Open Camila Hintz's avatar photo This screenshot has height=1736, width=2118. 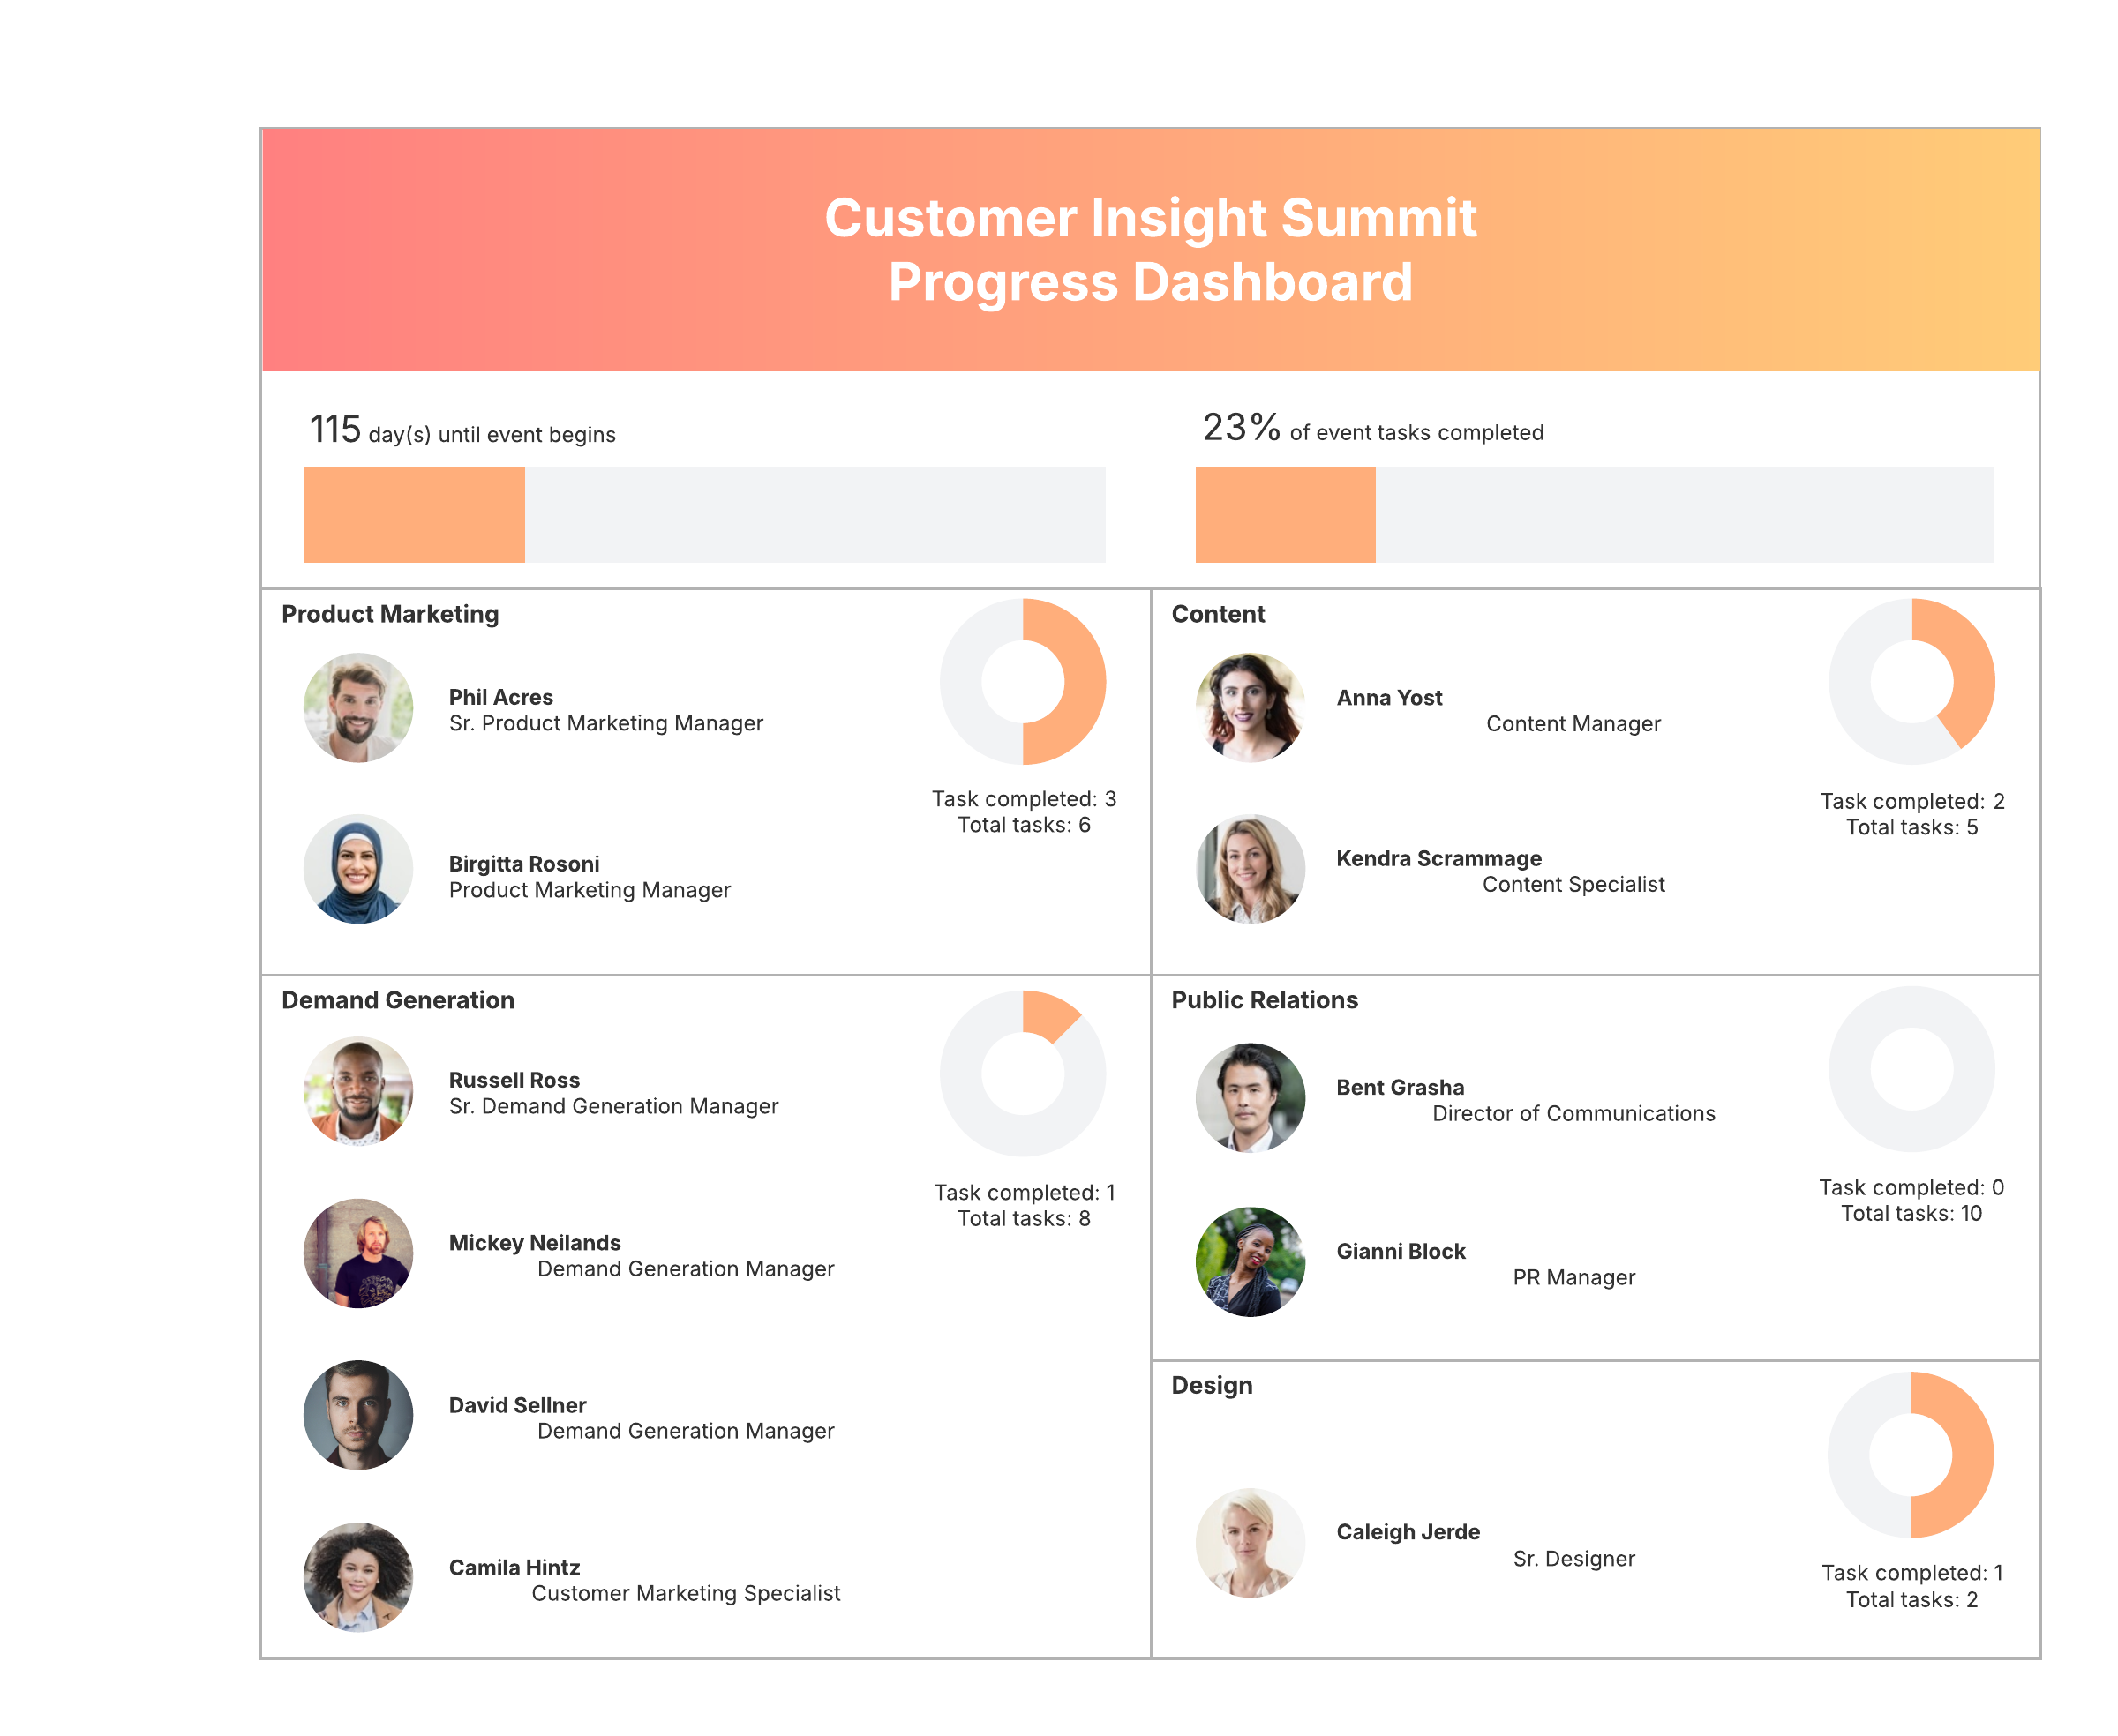358,1577
